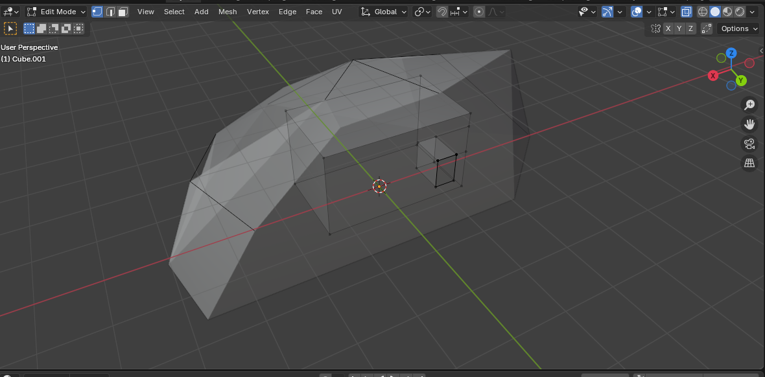This screenshot has height=377, width=765.
Task: Click the 'User Perspective' viewport label
Action: [29, 47]
